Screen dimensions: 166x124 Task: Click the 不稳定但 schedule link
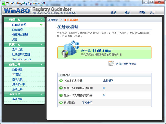(87, 103)
